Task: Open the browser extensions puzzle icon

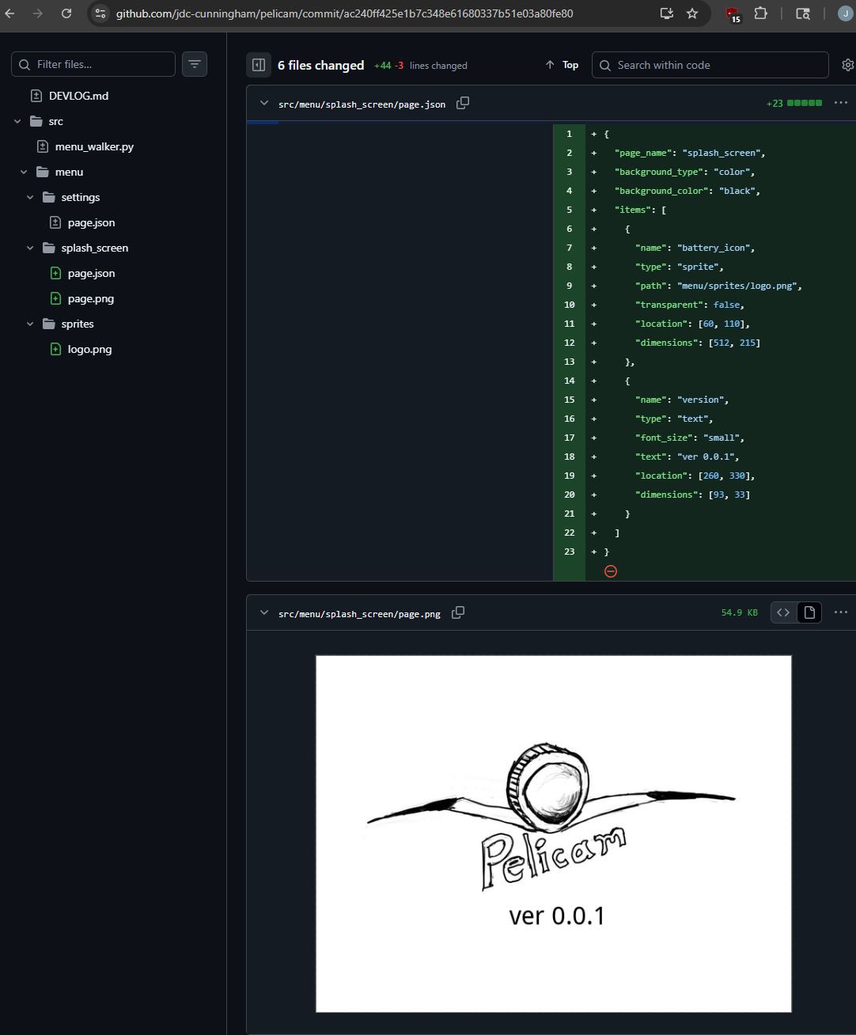Action: point(760,13)
